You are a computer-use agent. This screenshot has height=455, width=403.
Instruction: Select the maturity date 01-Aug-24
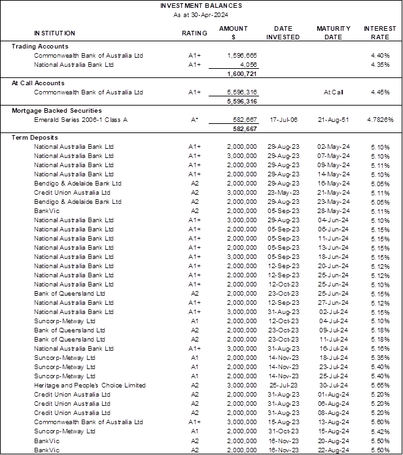333,395
